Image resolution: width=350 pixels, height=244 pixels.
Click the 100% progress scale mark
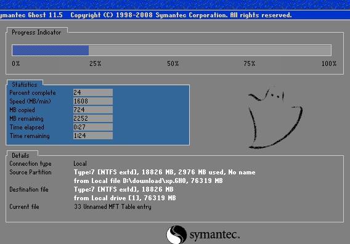tap(329, 63)
